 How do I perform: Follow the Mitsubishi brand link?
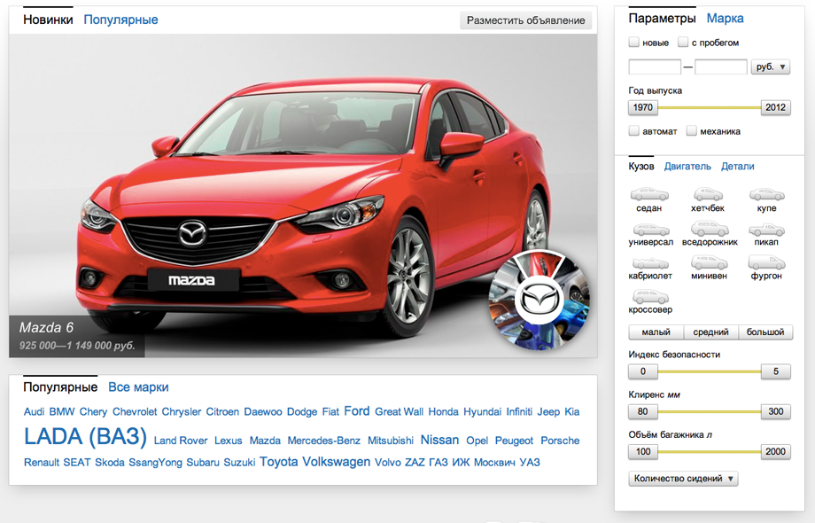point(391,441)
